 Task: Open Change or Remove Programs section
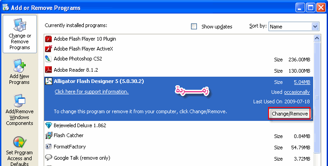[20, 34]
